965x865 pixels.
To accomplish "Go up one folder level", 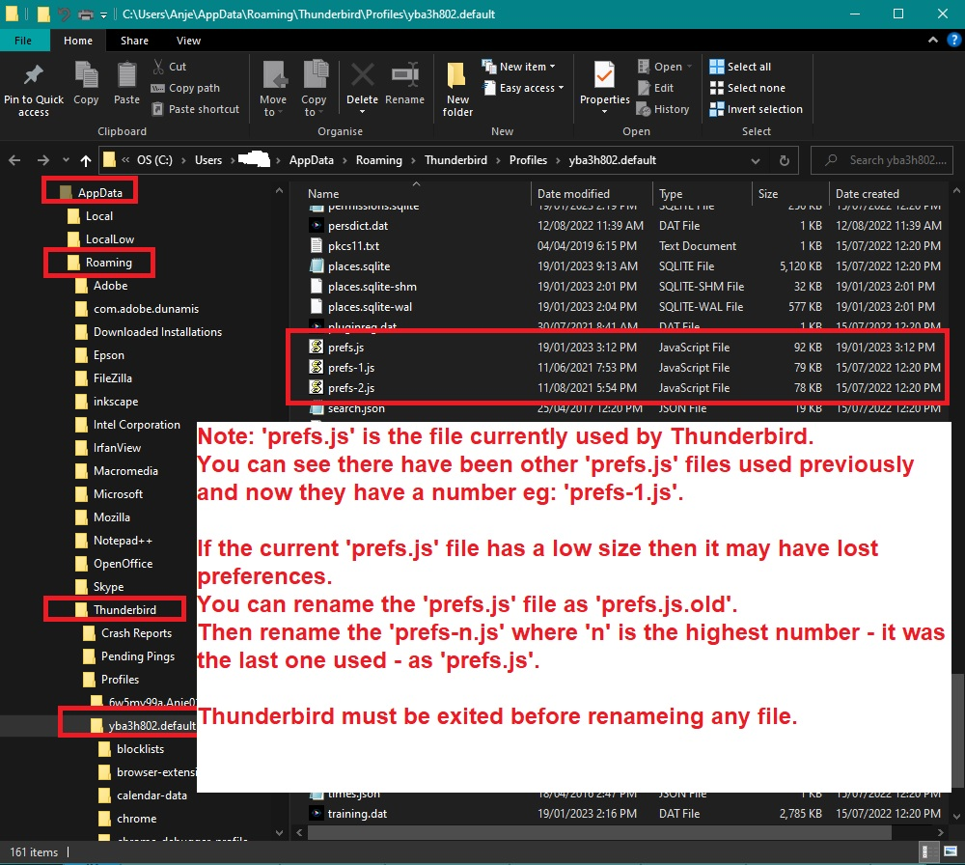I will pyautogui.click(x=86, y=160).
